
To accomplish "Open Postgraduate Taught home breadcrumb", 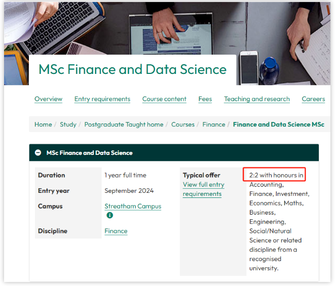I will [124, 125].
